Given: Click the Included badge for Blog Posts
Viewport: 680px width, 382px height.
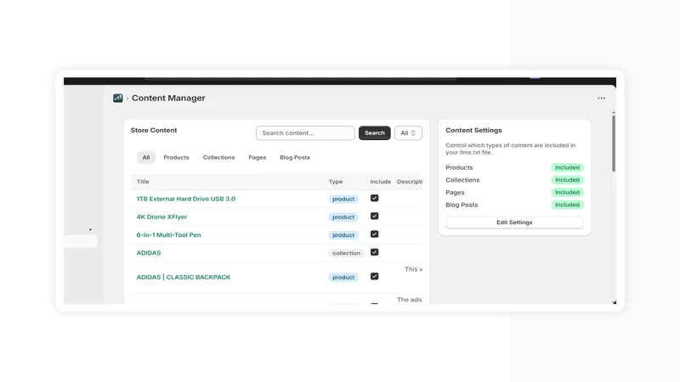Looking at the screenshot, I should point(567,205).
